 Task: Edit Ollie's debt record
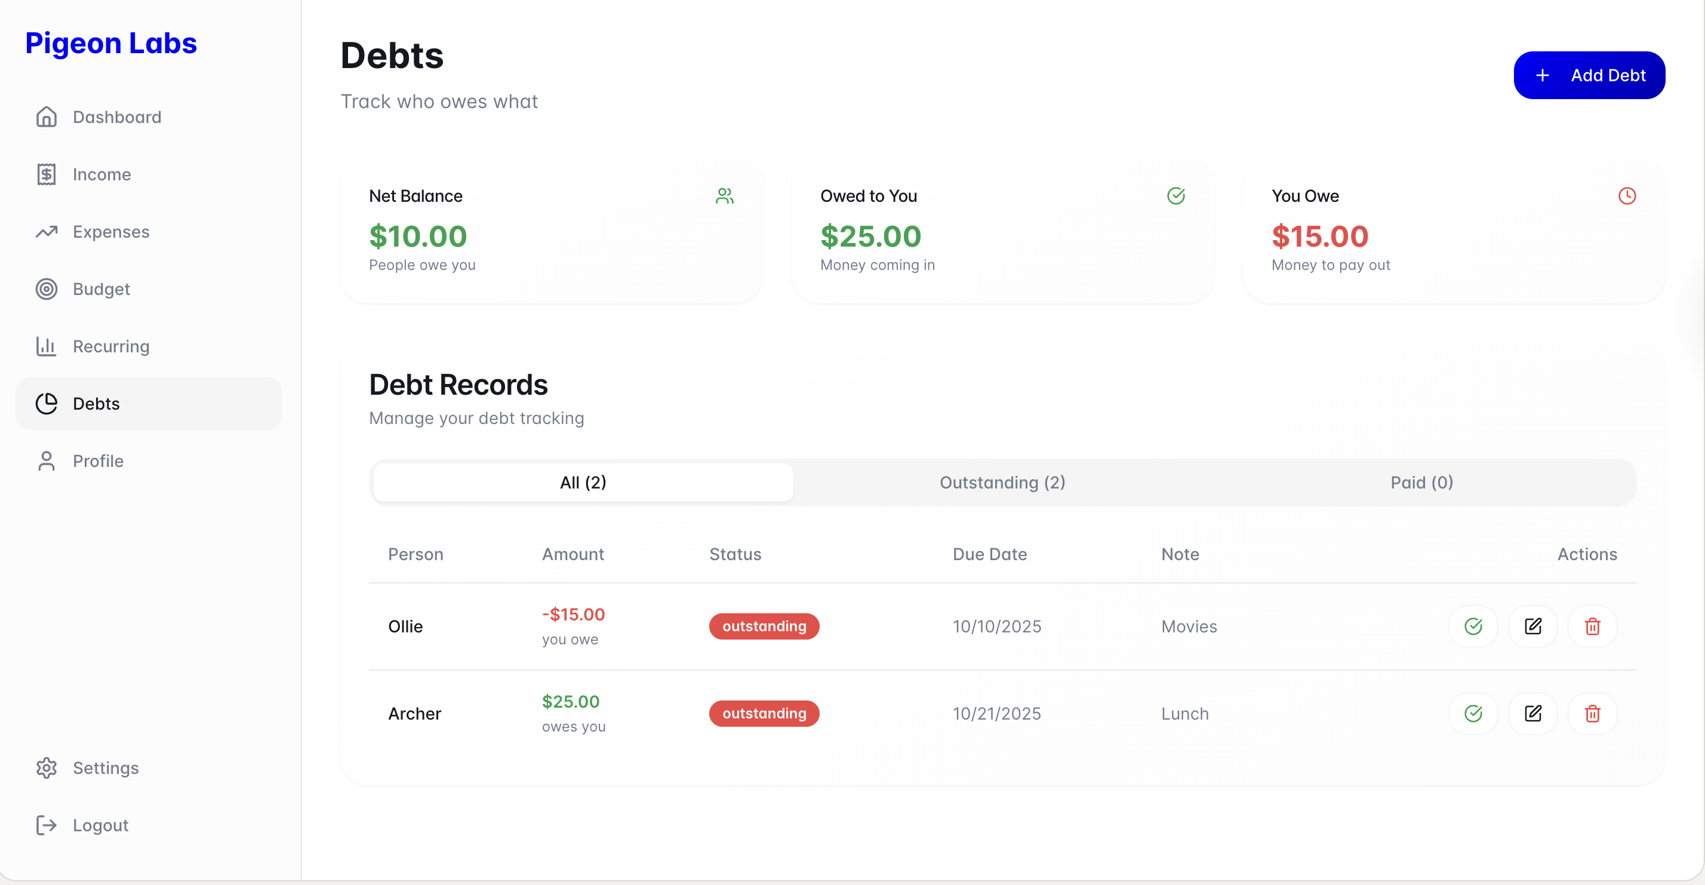pos(1532,626)
